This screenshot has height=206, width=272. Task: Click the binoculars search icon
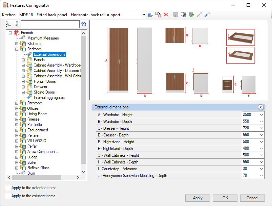click(x=84, y=24)
